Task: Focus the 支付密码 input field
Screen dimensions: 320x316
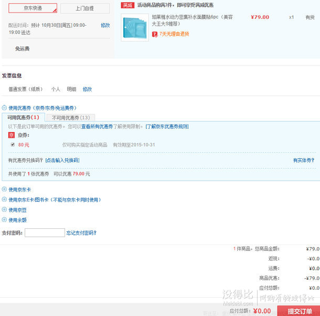Action: coord(45,233)
